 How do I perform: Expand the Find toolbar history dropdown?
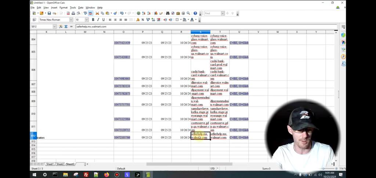click(x=223, y=14)
